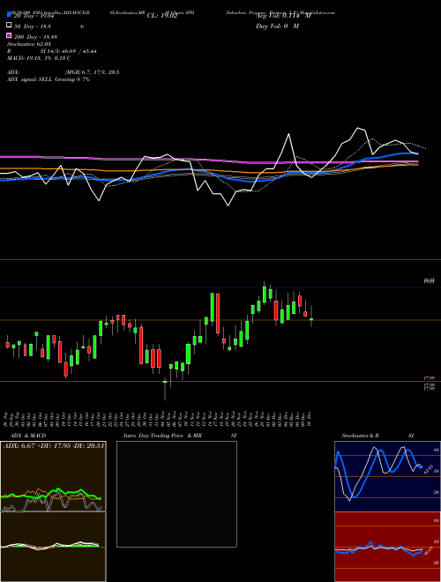441x582 pixels.
Task: Click the '(MGR) 6.7, 17.9, 20.5' ADX values
Action: click(x=92, y=72)
